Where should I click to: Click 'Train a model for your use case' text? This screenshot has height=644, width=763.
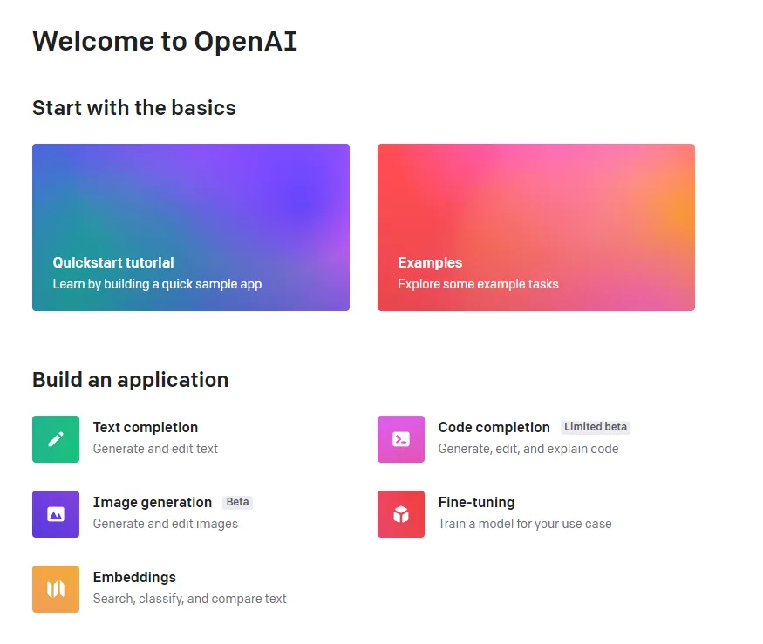click(525, 524)
